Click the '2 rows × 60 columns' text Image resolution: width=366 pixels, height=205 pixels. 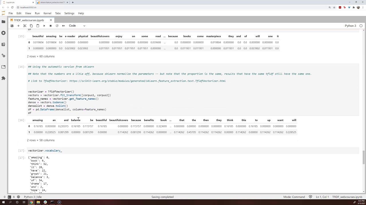tap(41, 56)
